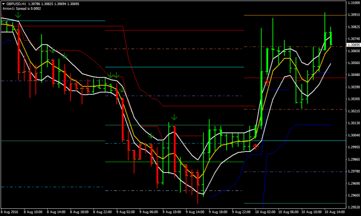Open the chart menu triangle beside GBPUSD,H1
Viewport: 361px width, 216px height.
(4, 3)
